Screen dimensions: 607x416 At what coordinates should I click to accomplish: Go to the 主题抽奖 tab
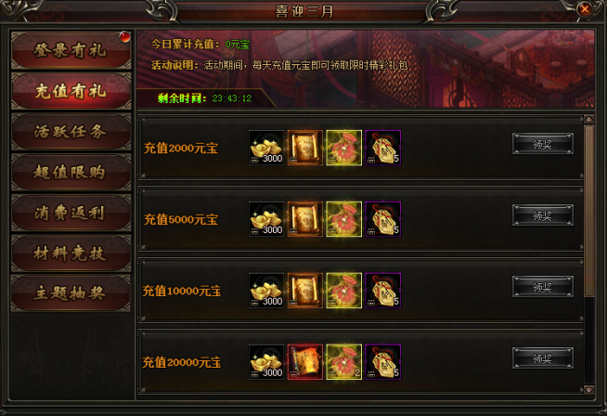(x=71, y=293)
